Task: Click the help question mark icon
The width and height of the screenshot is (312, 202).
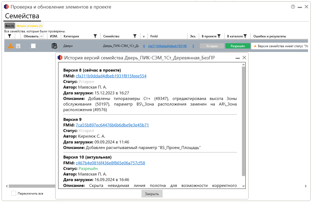Action: click(293, 7)
